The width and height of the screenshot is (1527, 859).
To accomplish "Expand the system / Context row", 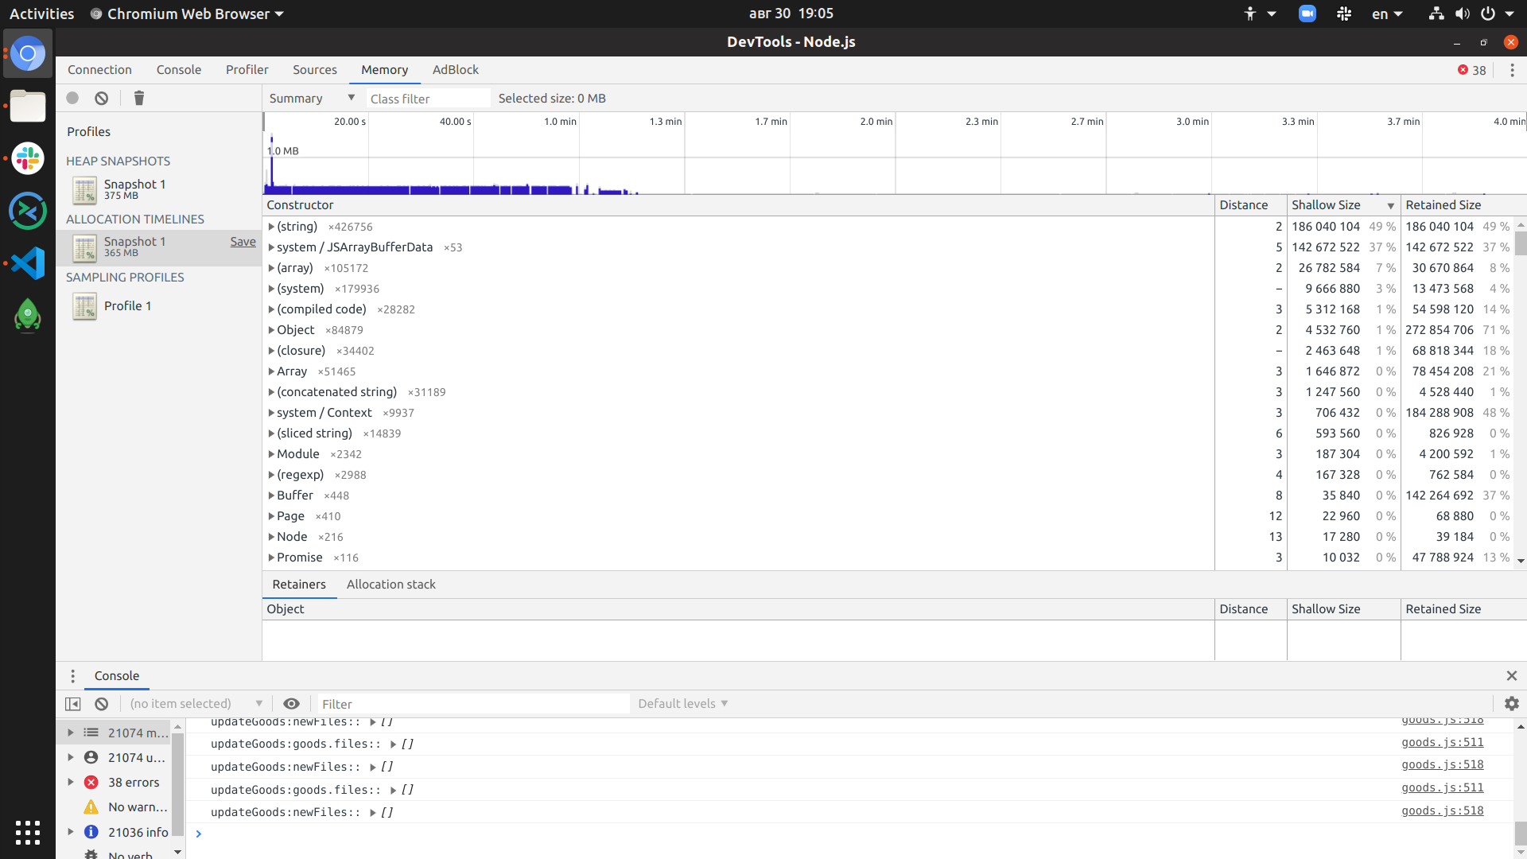I will pos(271,413).
